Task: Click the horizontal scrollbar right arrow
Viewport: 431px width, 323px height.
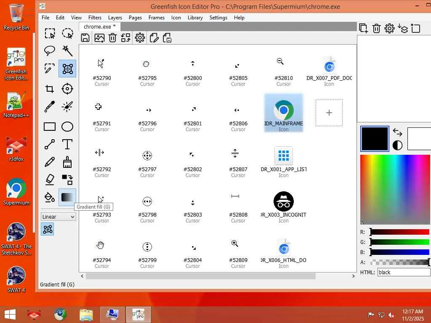Action: click(353, 276)
